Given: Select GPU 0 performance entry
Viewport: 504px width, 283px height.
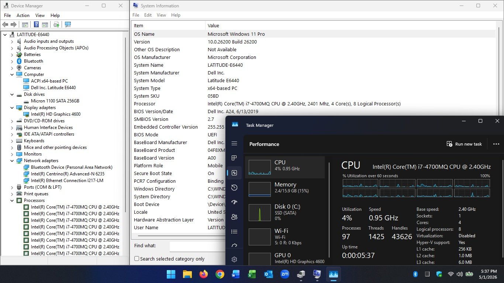Looking at the screenshot, I should [x=284, y=258].
